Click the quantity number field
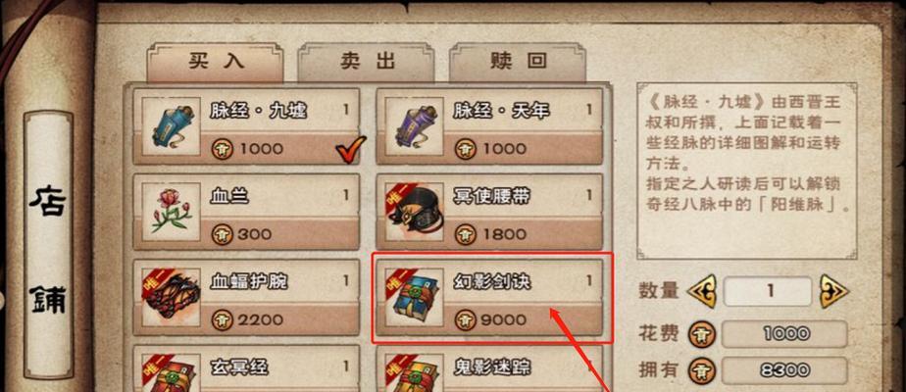The height and width of the screenshot is (392, 906). click(x=768, y=291)
